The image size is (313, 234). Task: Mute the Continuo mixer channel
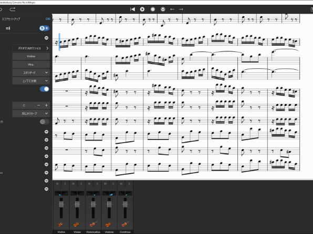click(121, 184)
